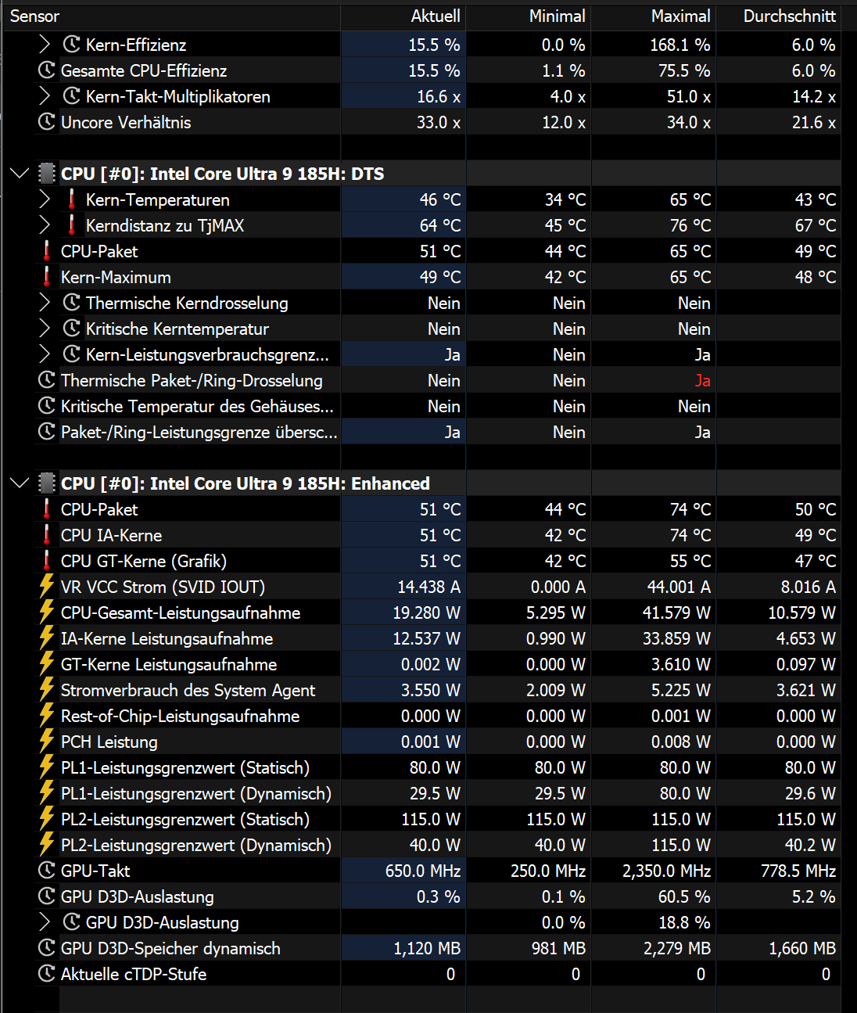857x1013 pixels.
Task: Expand the Kern-Effizienz row
Action: 45,45
